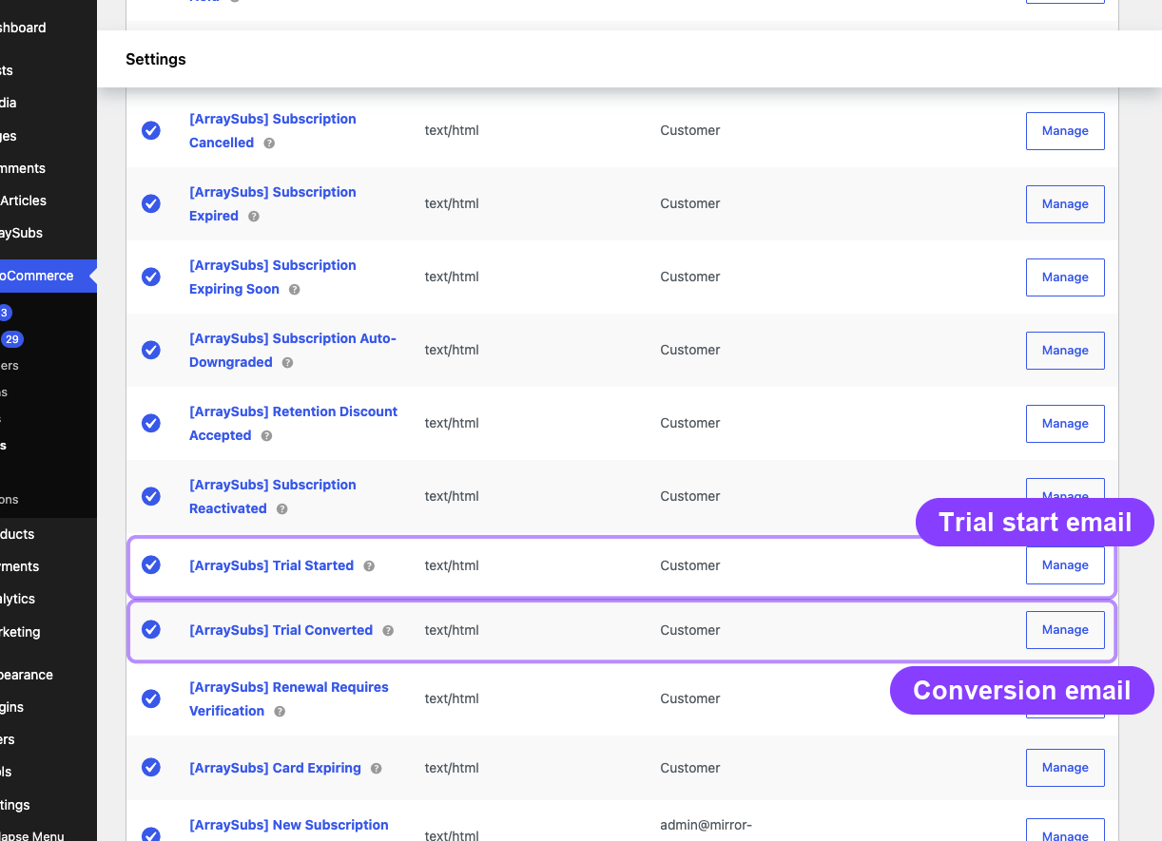Manage the Trial Converted email
This screenshot has height=841, width=1162.
click(x=1065, y=630)
